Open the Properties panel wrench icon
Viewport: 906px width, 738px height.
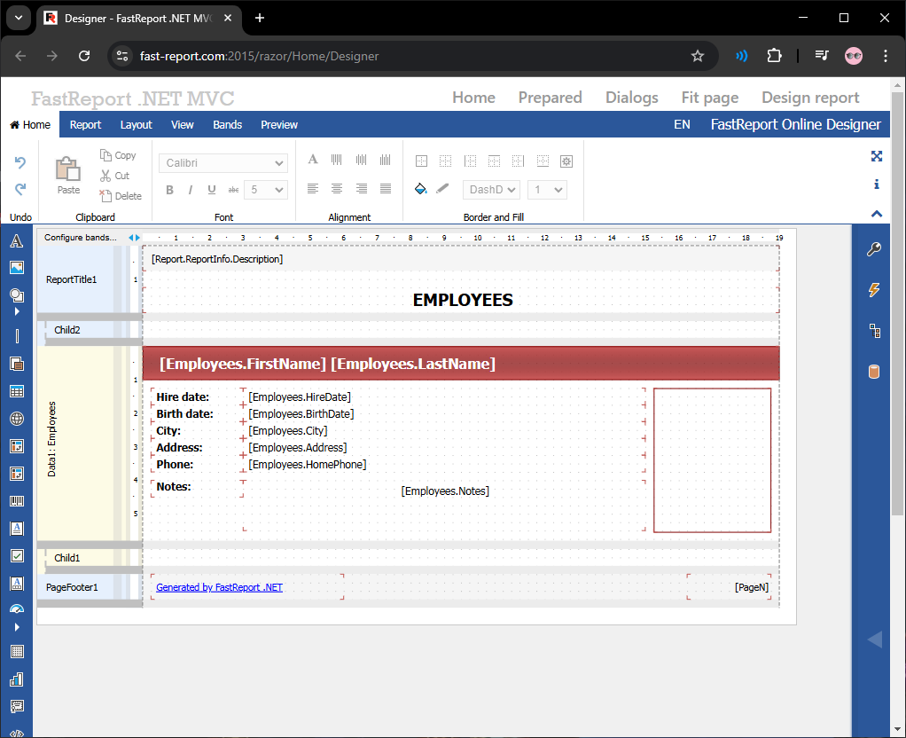(874, 249)
